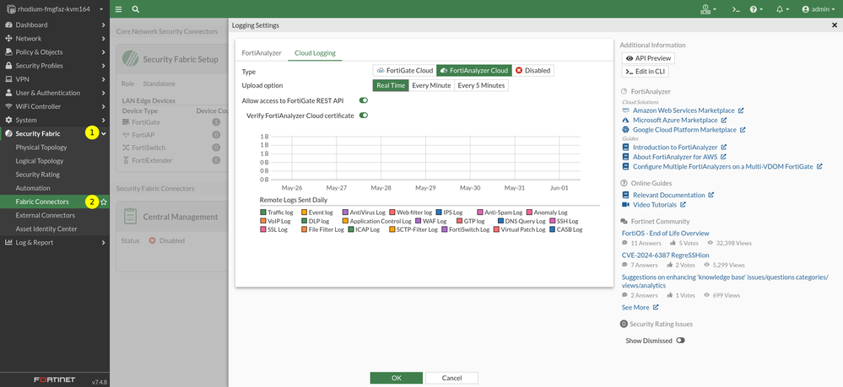This screenshot has width=843, height=387.
Task: Click the WiFi Controller icon in sidebar
Action: [x=8, y=106]
